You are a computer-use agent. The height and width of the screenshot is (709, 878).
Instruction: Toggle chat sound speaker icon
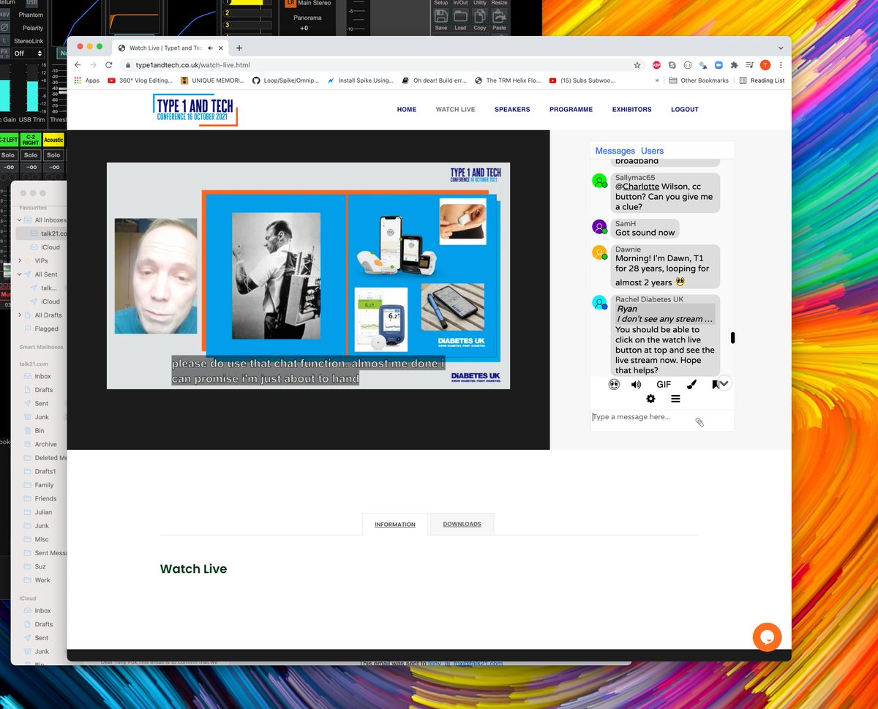(x=637, y=384)
